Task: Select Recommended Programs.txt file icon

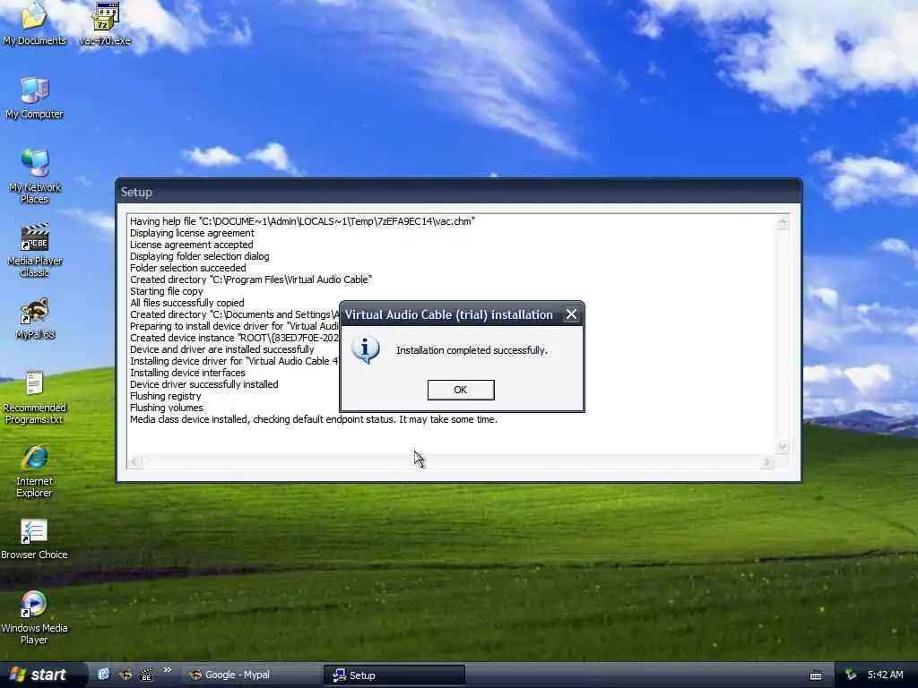Action: click(35, 398)
